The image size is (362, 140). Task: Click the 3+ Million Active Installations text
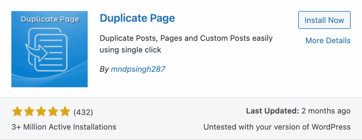64,127
